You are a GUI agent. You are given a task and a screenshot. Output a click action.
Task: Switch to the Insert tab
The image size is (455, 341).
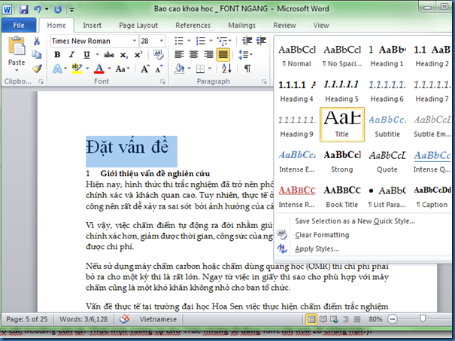pyautogui.click(x=92, y=26)
